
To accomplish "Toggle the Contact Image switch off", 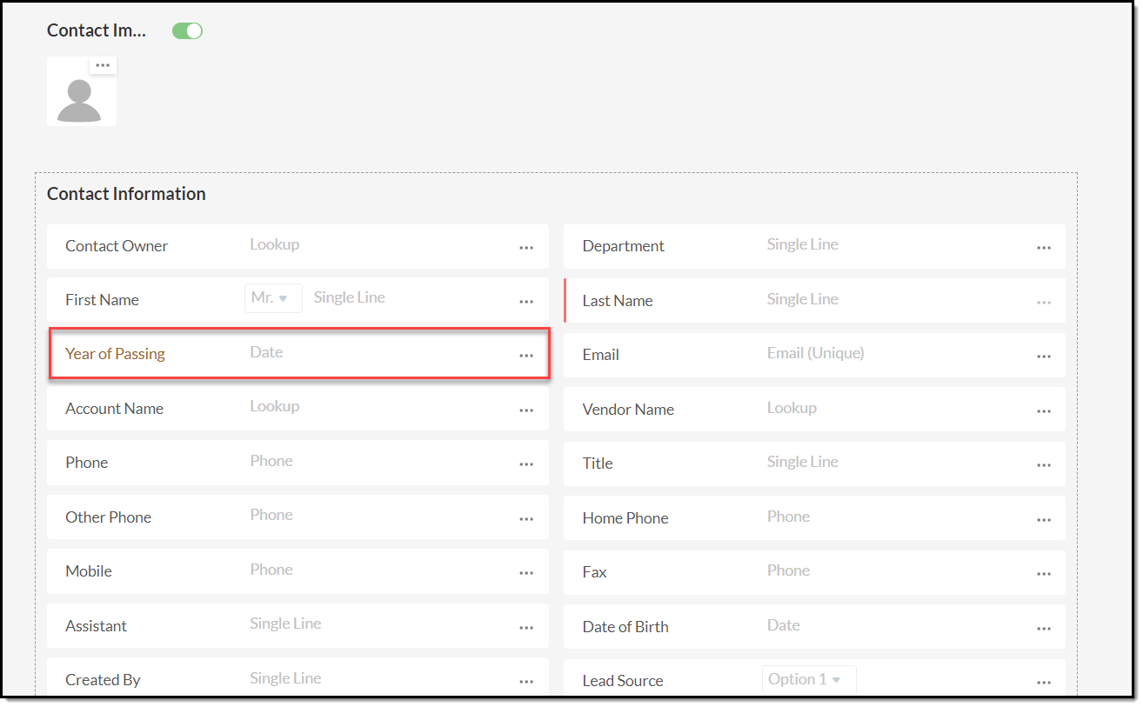I will (x=187, y=31).
